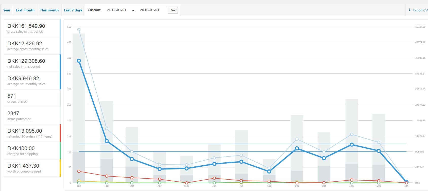Click the Export CSV download arrow icon
This screenshot has width=428, height=191.
click(409, 10)
